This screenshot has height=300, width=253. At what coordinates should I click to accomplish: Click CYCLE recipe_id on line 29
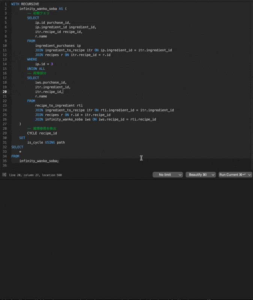[42, 133]
